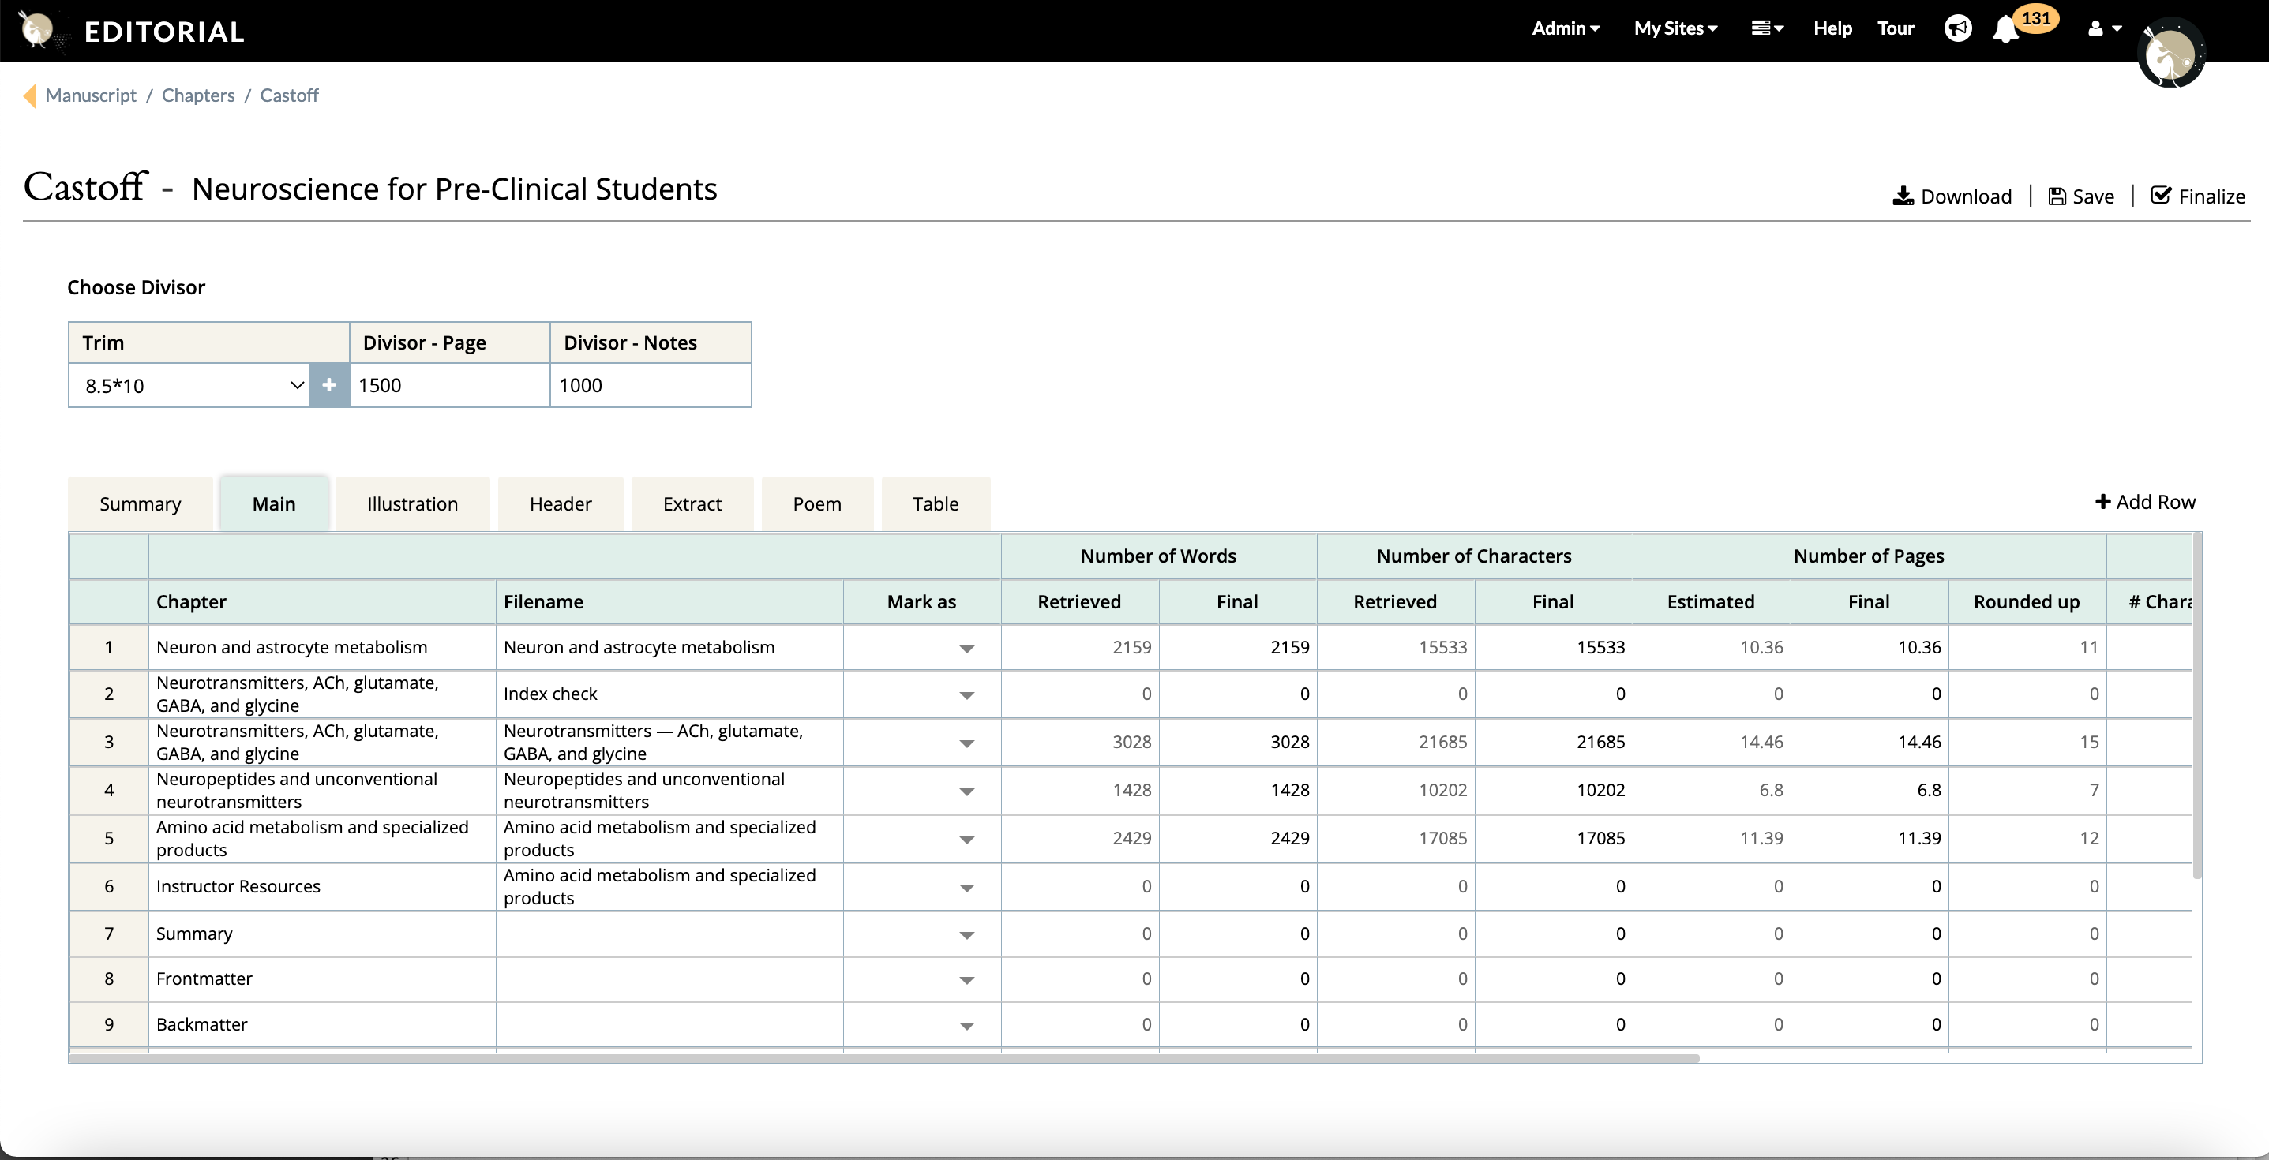Open the Admin menu
This screenshot has height=1160, width=2269.
click(1566, 29)
